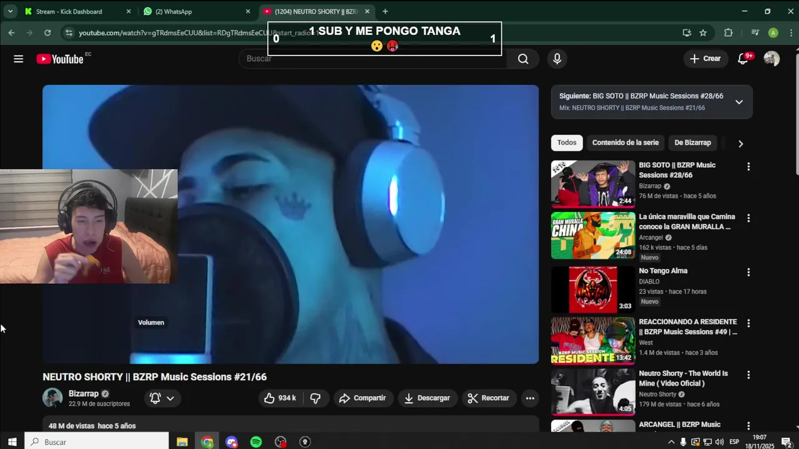Open the YouTube hamburger guide menu

[x=19, y=59]
